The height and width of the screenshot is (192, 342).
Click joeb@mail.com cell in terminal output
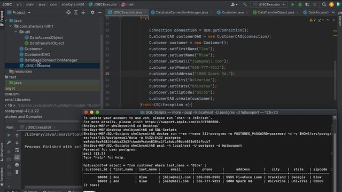[176, 181]
